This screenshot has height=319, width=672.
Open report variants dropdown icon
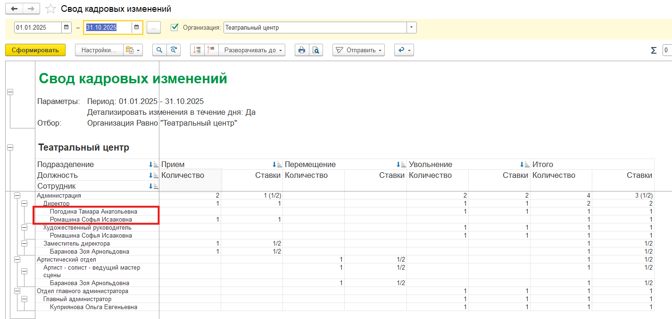(133, 50)
